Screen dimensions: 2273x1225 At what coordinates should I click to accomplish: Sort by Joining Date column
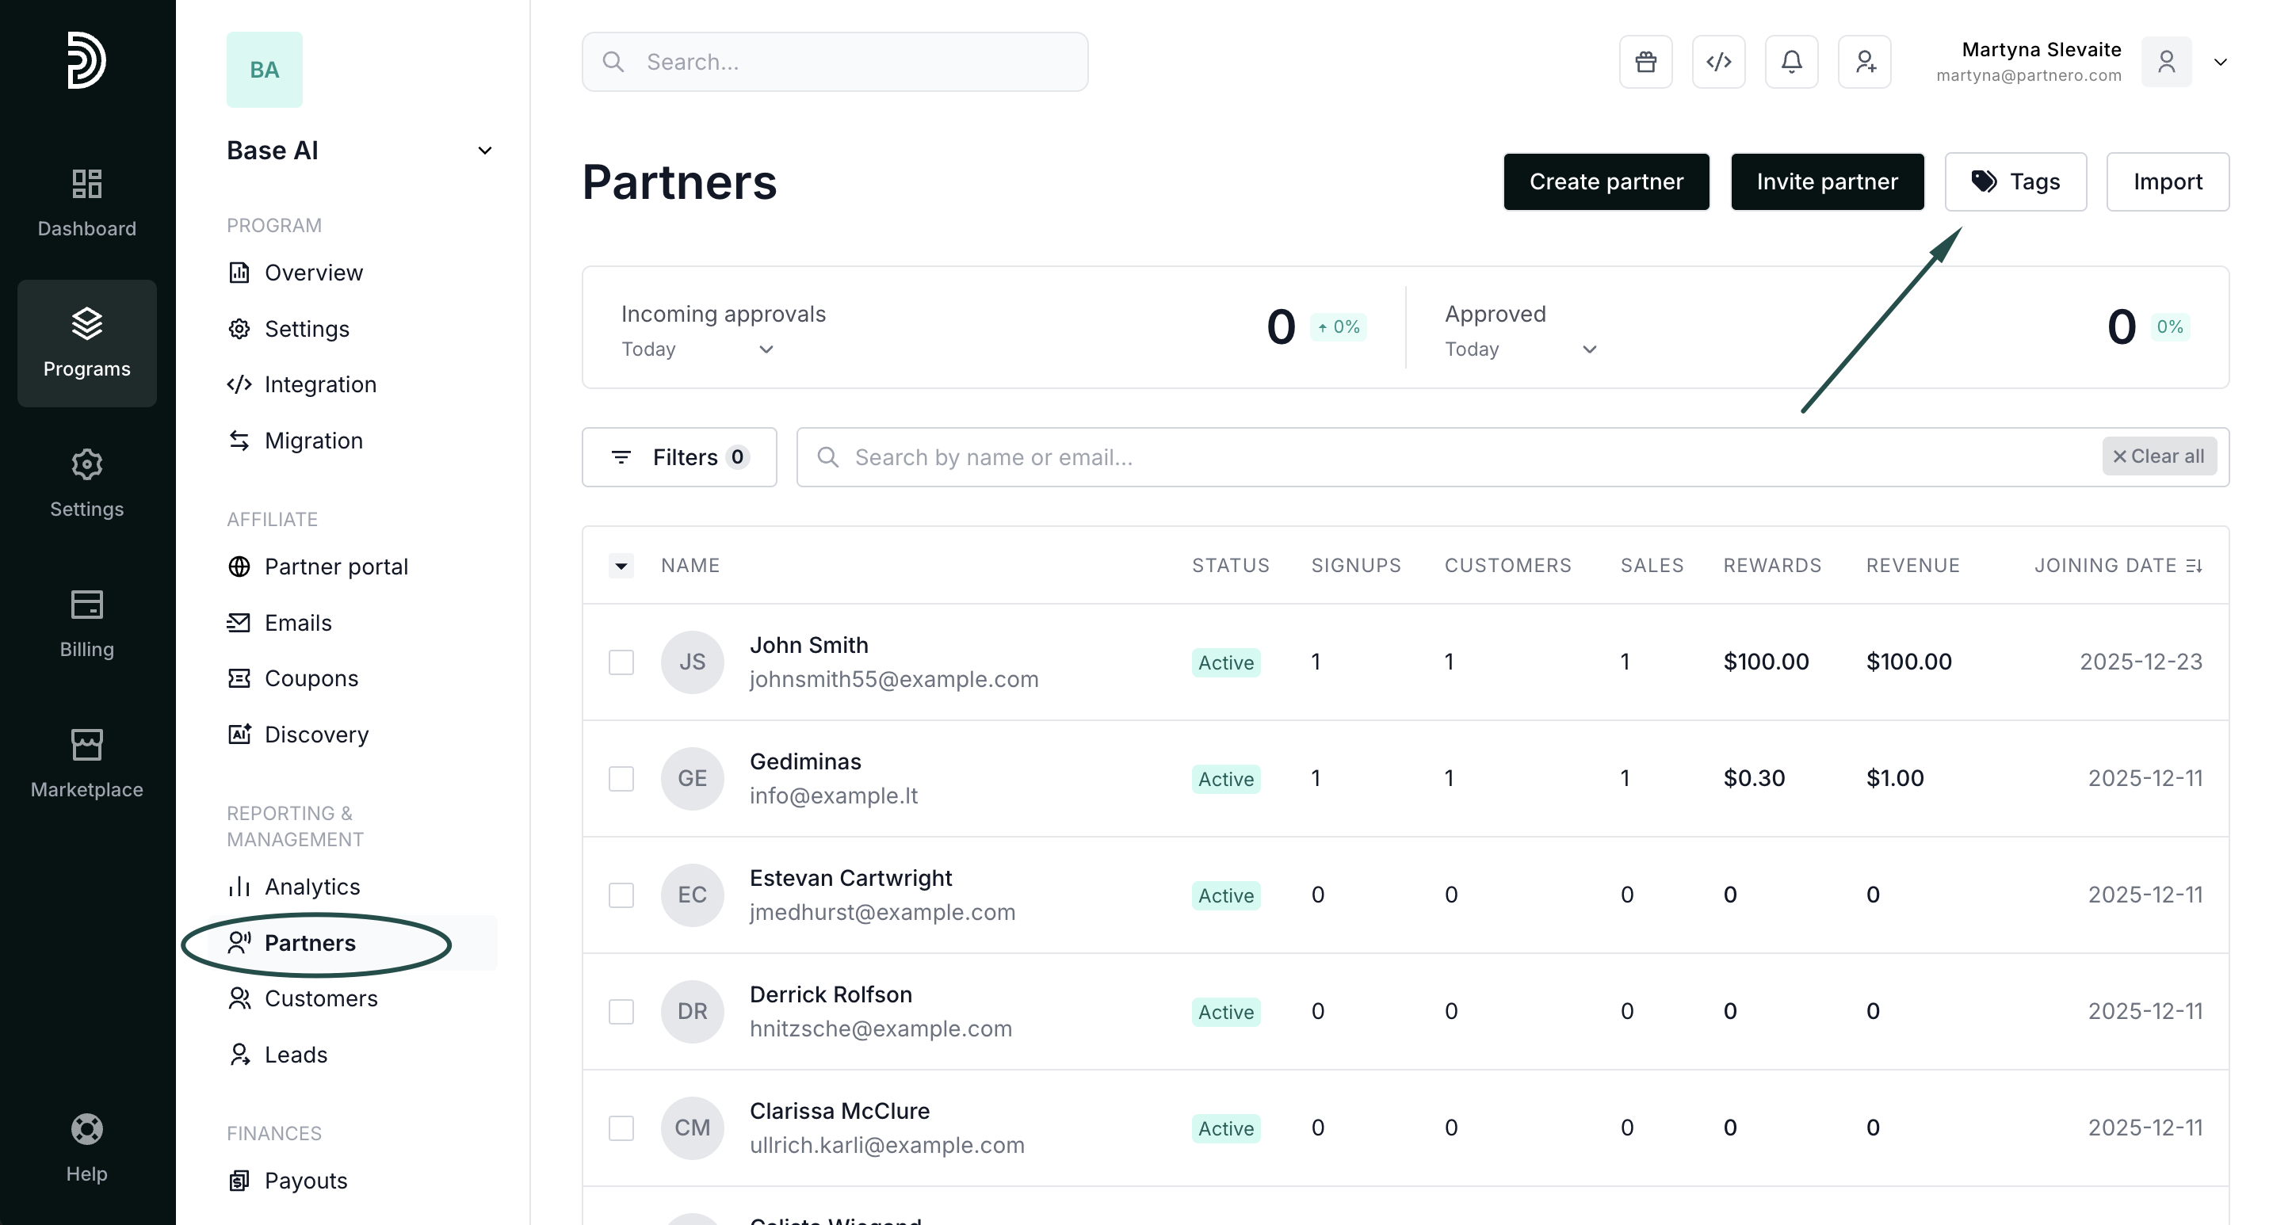2118,567
